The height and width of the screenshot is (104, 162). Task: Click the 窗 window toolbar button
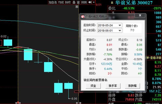[78, 2]
